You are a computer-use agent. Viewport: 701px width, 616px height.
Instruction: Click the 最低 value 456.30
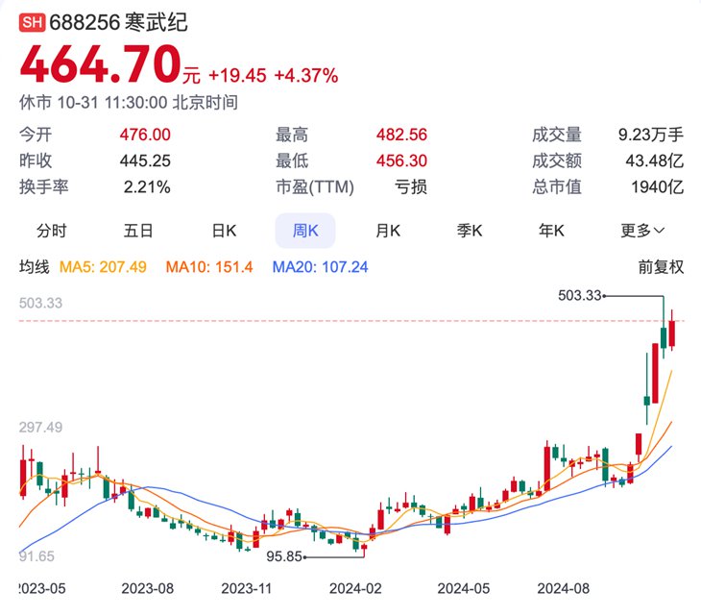[401, 160]
